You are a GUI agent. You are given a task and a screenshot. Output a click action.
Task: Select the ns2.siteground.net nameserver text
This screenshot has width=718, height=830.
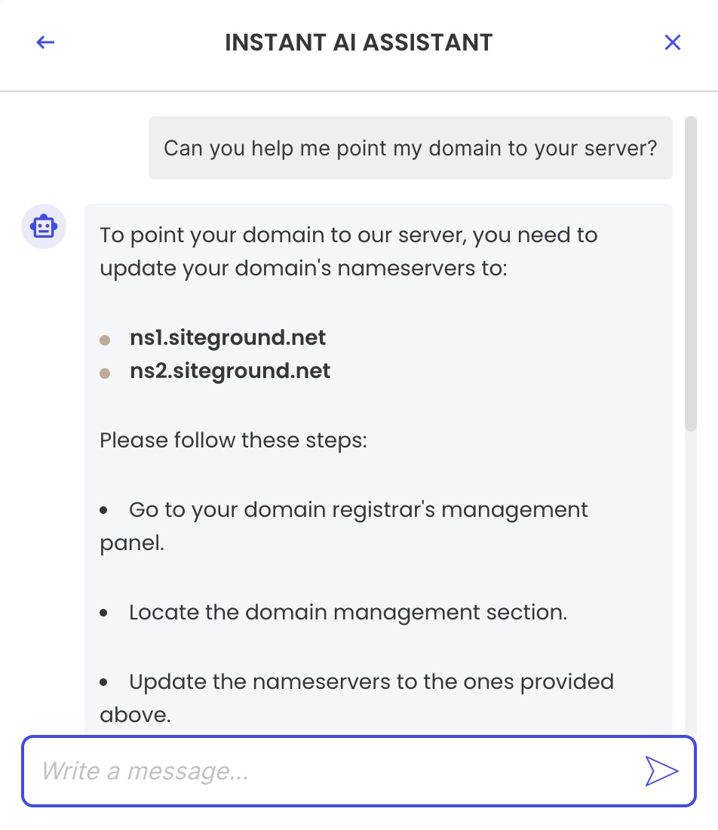tap(230, 371)
